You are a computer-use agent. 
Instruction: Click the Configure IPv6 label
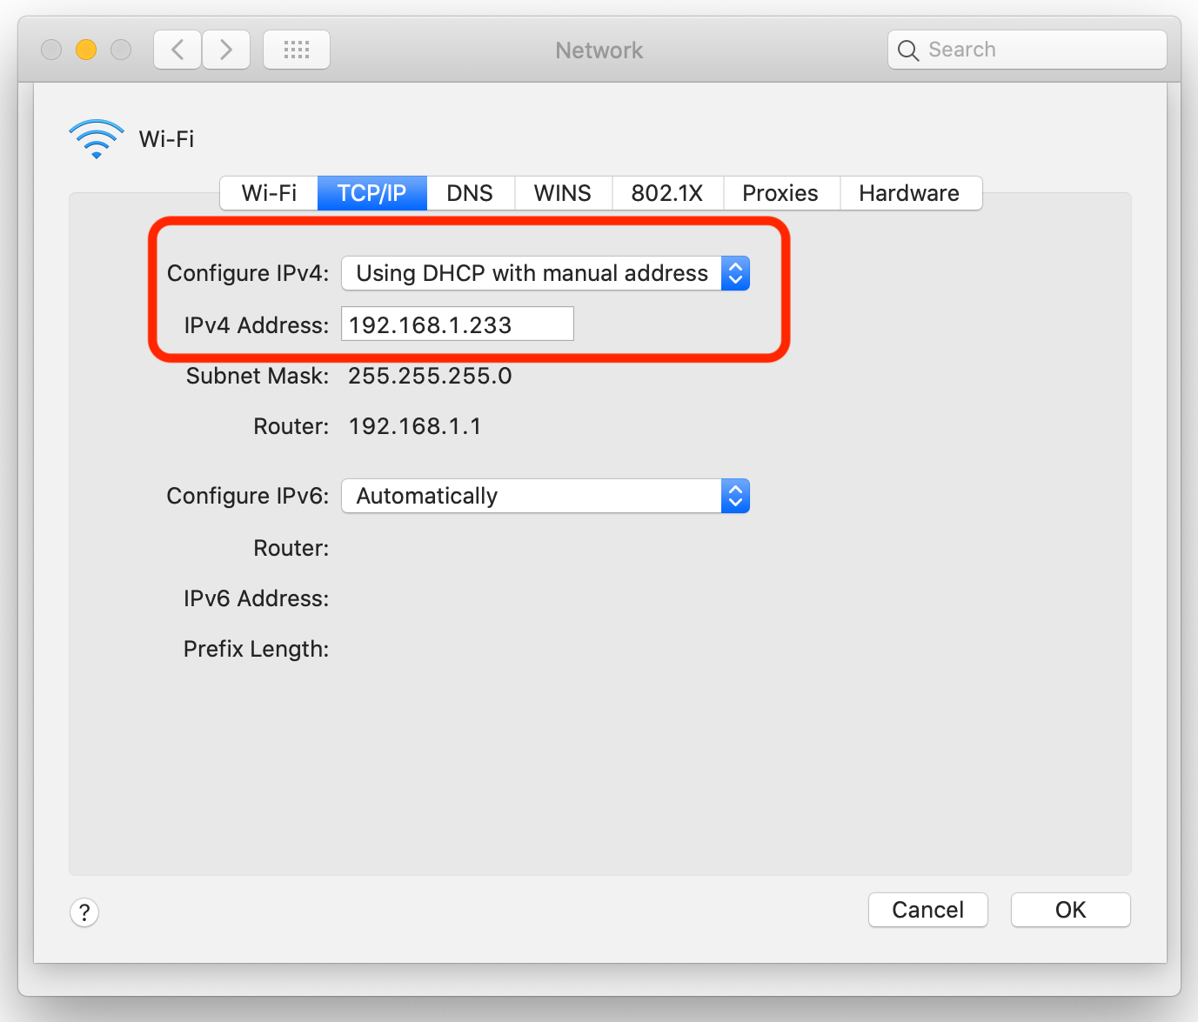[248, 496]
